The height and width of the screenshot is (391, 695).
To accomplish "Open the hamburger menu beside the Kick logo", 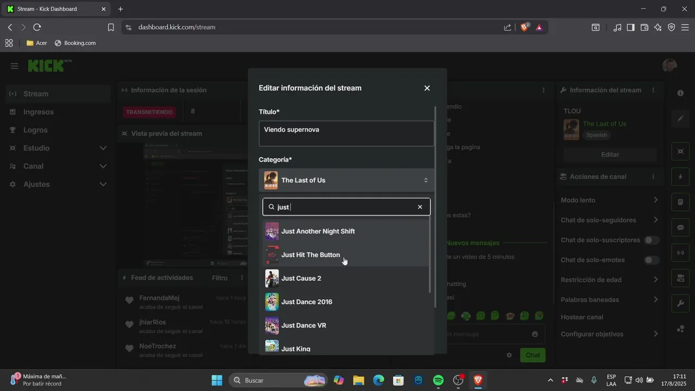I will pos(15,66).
